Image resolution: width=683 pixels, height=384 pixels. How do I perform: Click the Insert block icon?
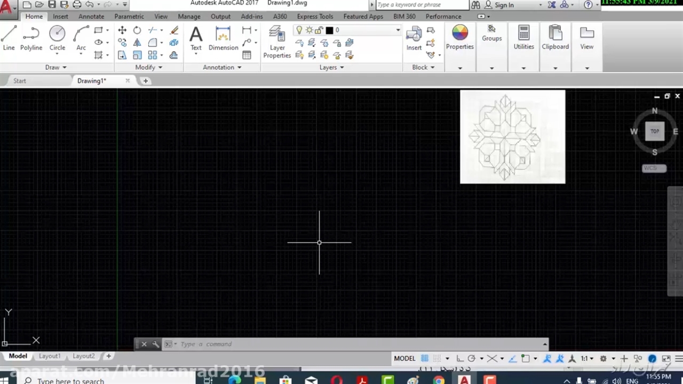[x=414, y=38]
